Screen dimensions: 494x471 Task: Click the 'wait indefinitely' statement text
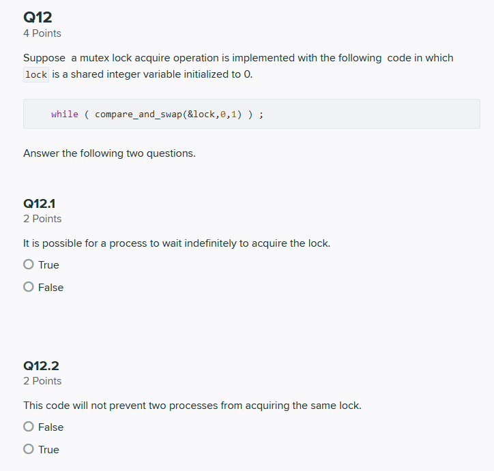177,243
